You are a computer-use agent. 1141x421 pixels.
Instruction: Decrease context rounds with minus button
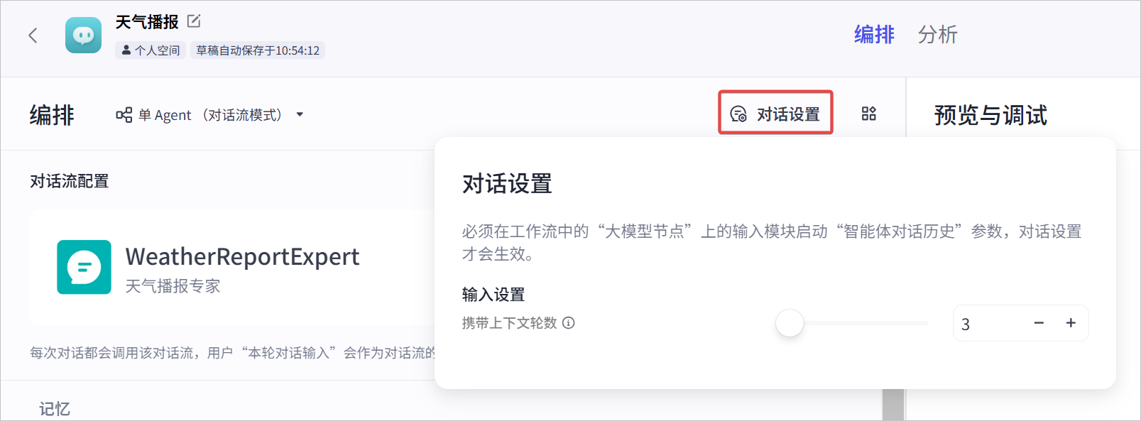click(x=1039, y=323)
